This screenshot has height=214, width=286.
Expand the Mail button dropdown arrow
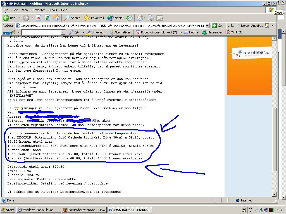point(144,18)
